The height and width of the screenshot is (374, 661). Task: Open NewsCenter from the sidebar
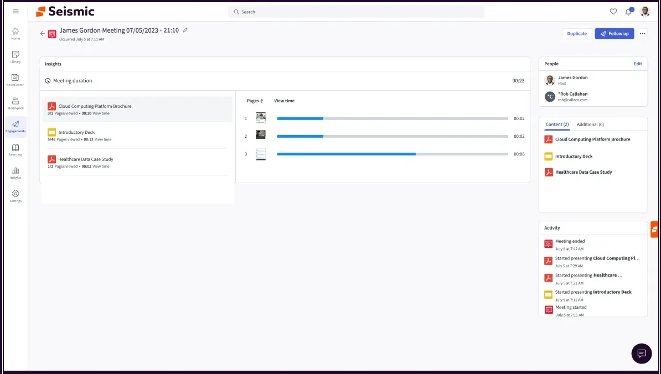pos(15,80)
